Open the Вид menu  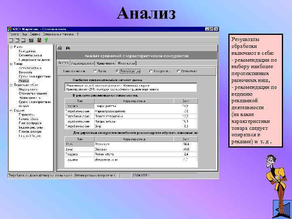[x=24, y=34]
